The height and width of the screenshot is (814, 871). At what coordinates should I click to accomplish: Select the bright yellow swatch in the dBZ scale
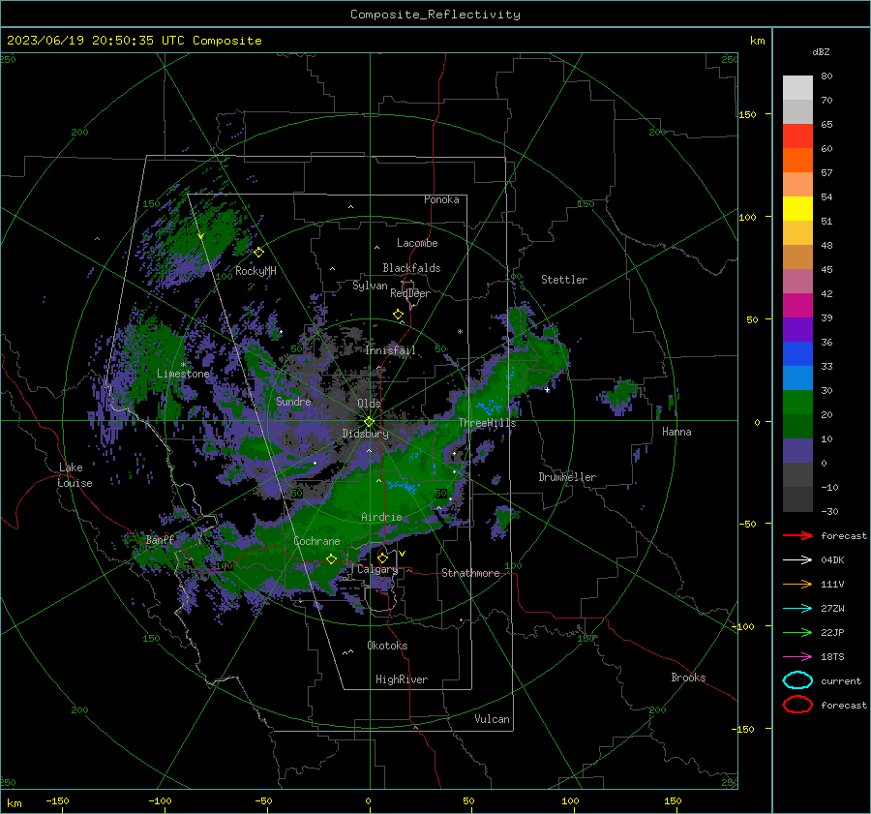797,208
